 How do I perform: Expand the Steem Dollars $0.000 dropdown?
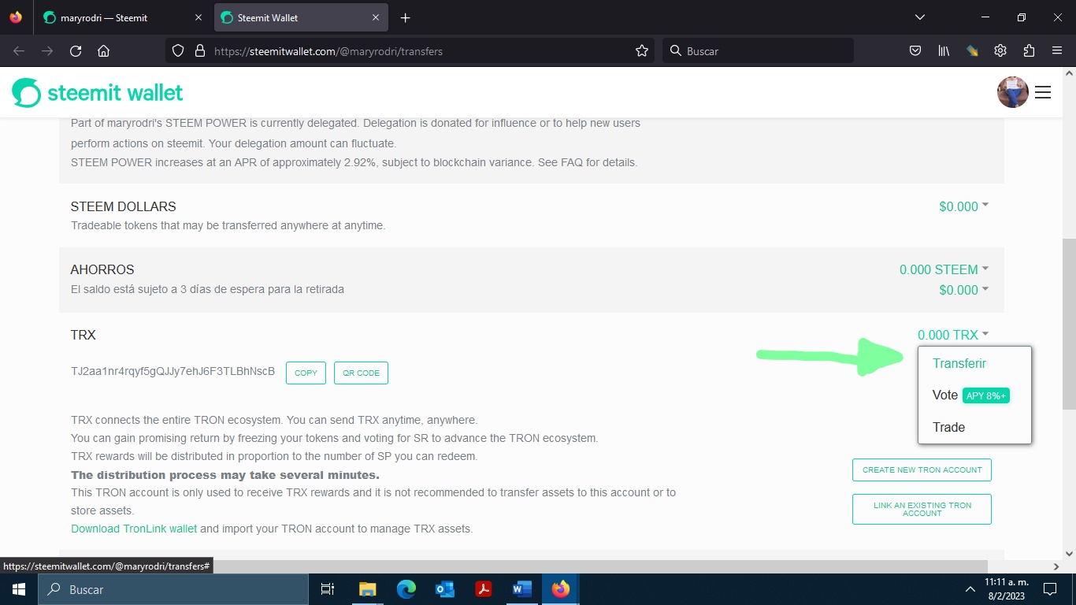coord(963,206)
